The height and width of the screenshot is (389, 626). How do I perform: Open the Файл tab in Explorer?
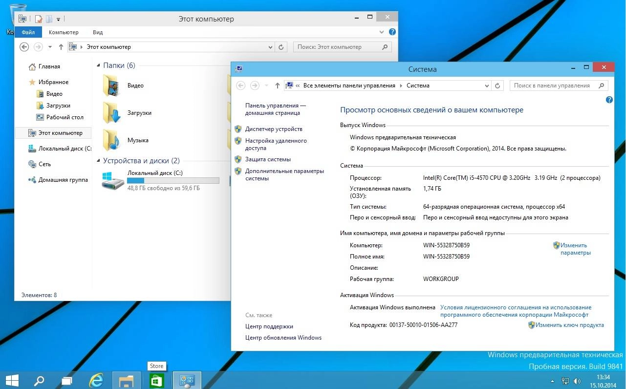28,32
